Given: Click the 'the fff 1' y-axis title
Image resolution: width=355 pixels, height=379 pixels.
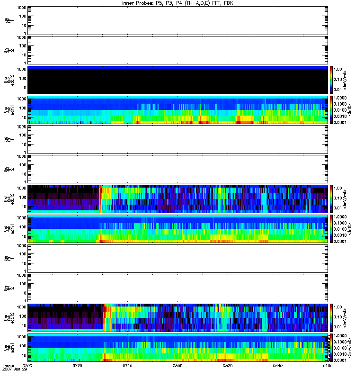Looking at the screenshot, I should [9, 258].
